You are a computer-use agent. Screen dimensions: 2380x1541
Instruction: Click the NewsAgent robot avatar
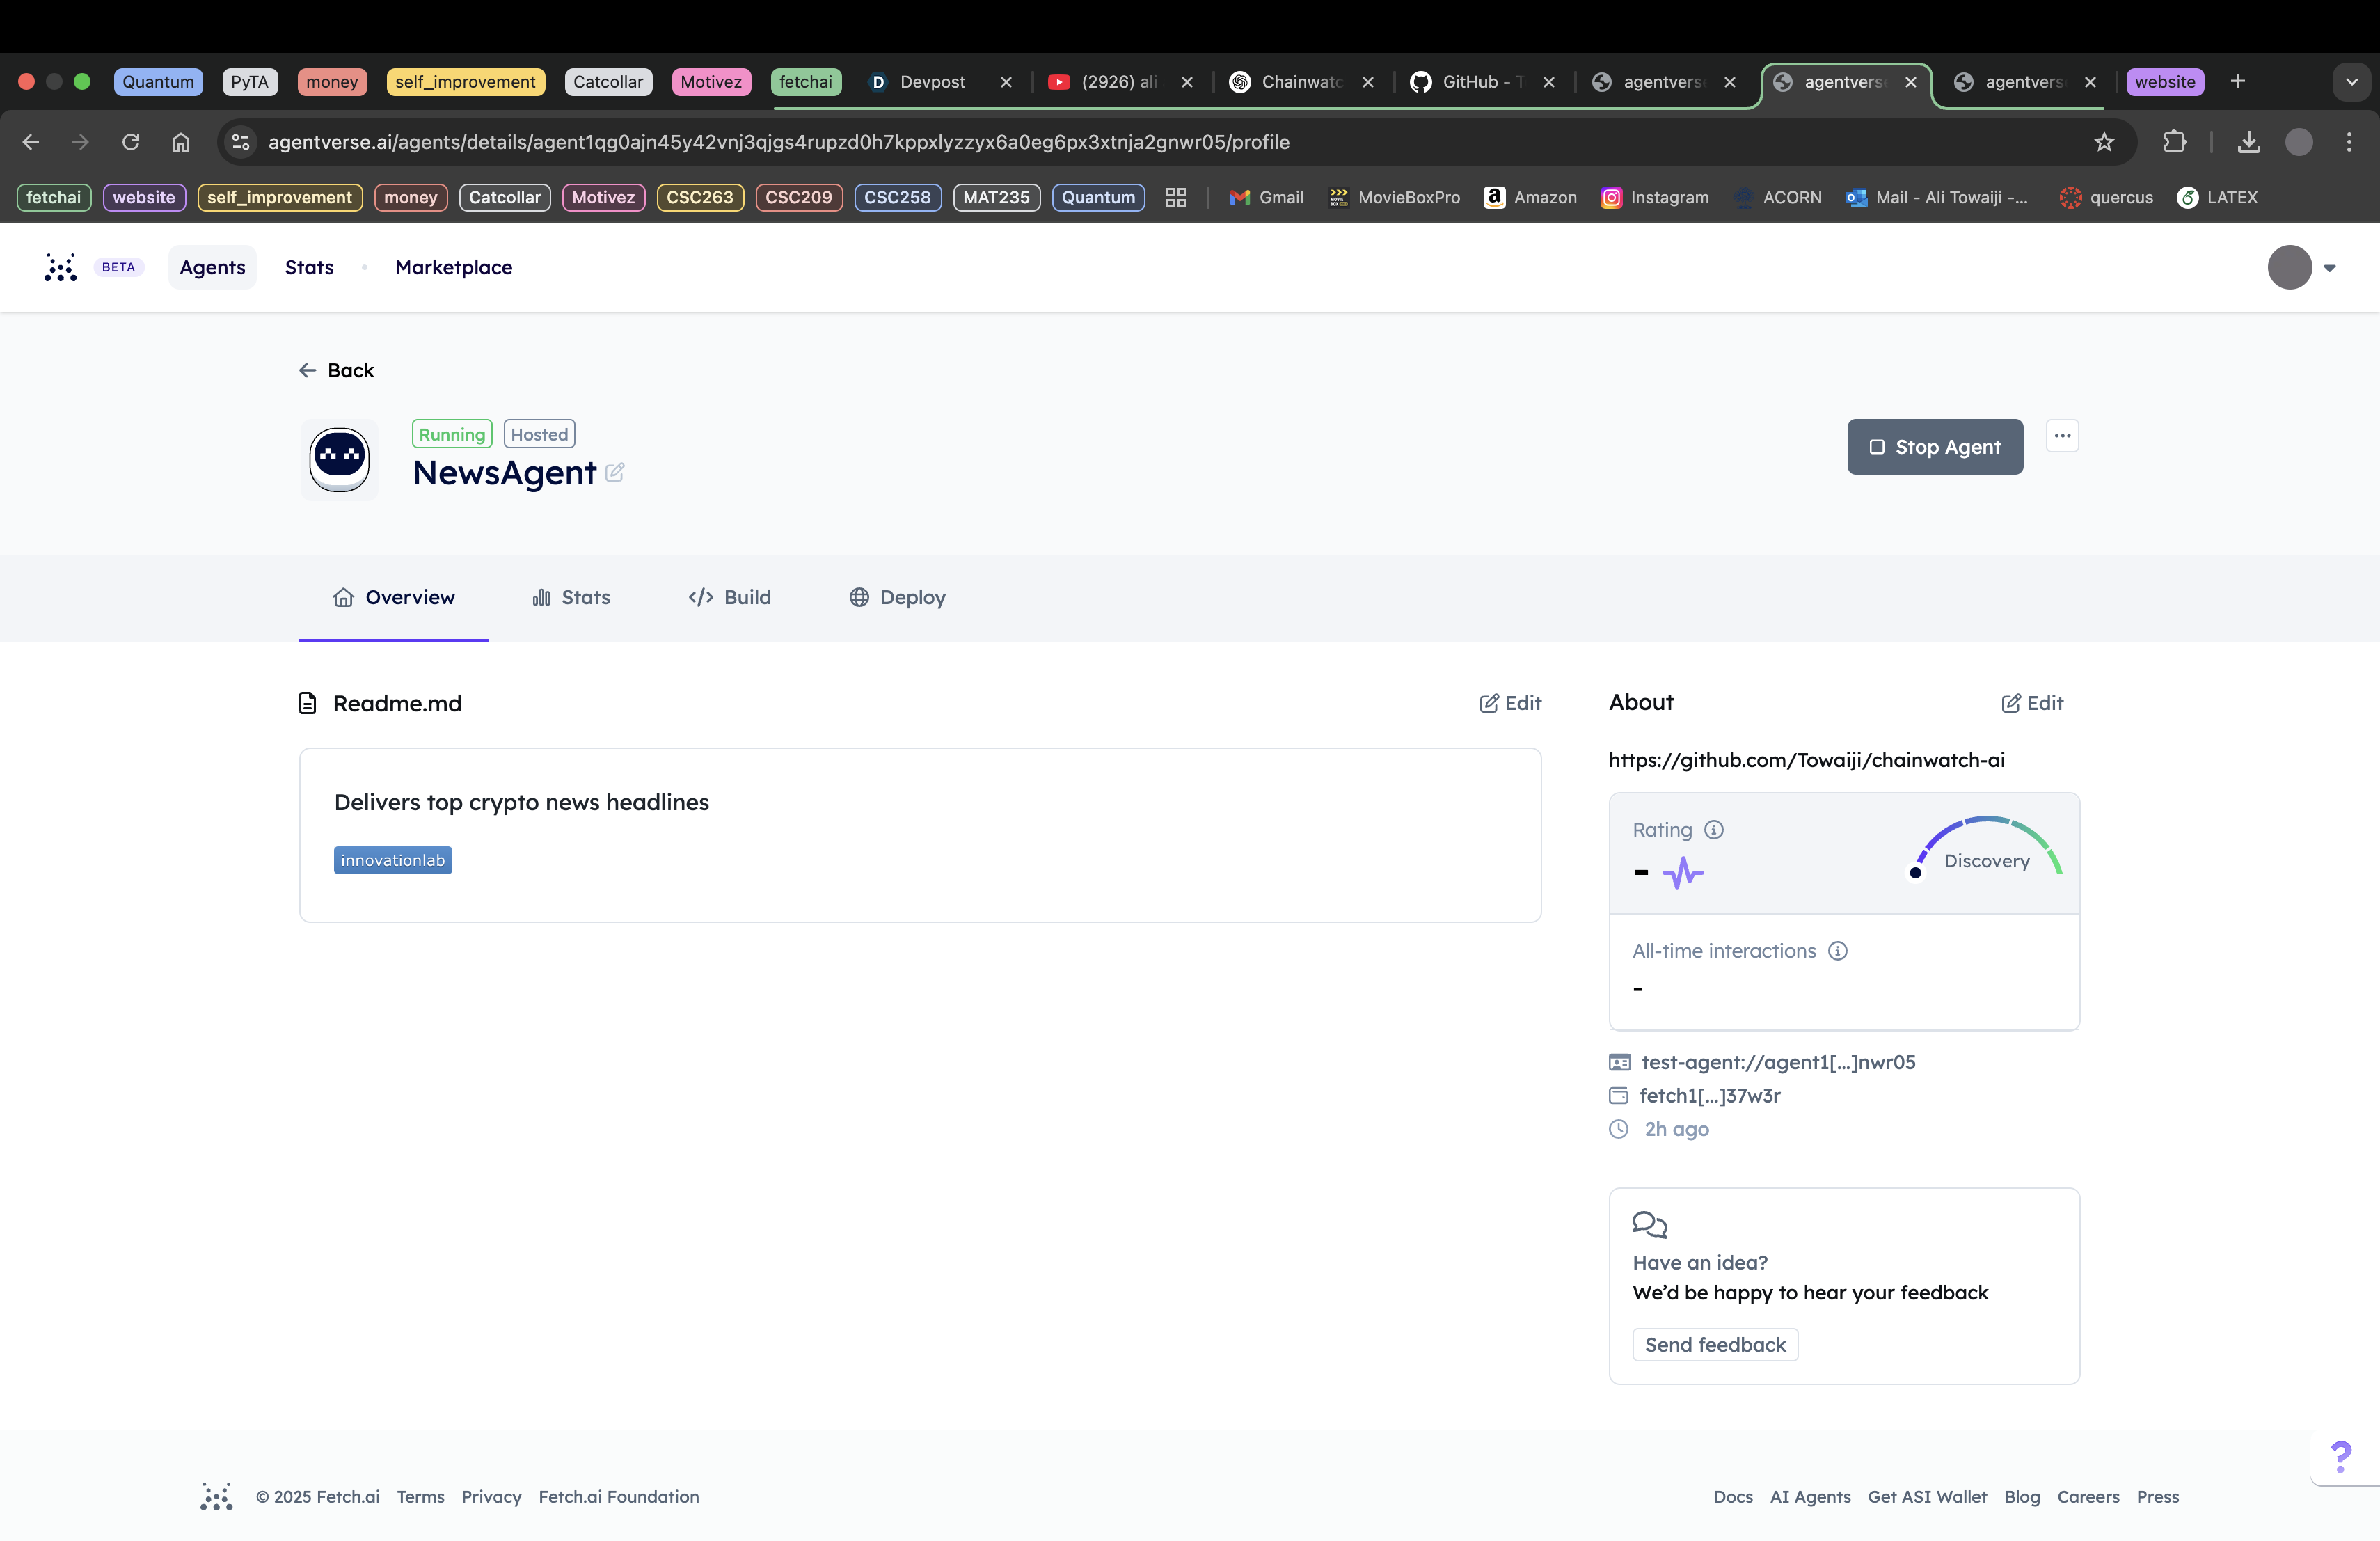[x=339, y=460]
